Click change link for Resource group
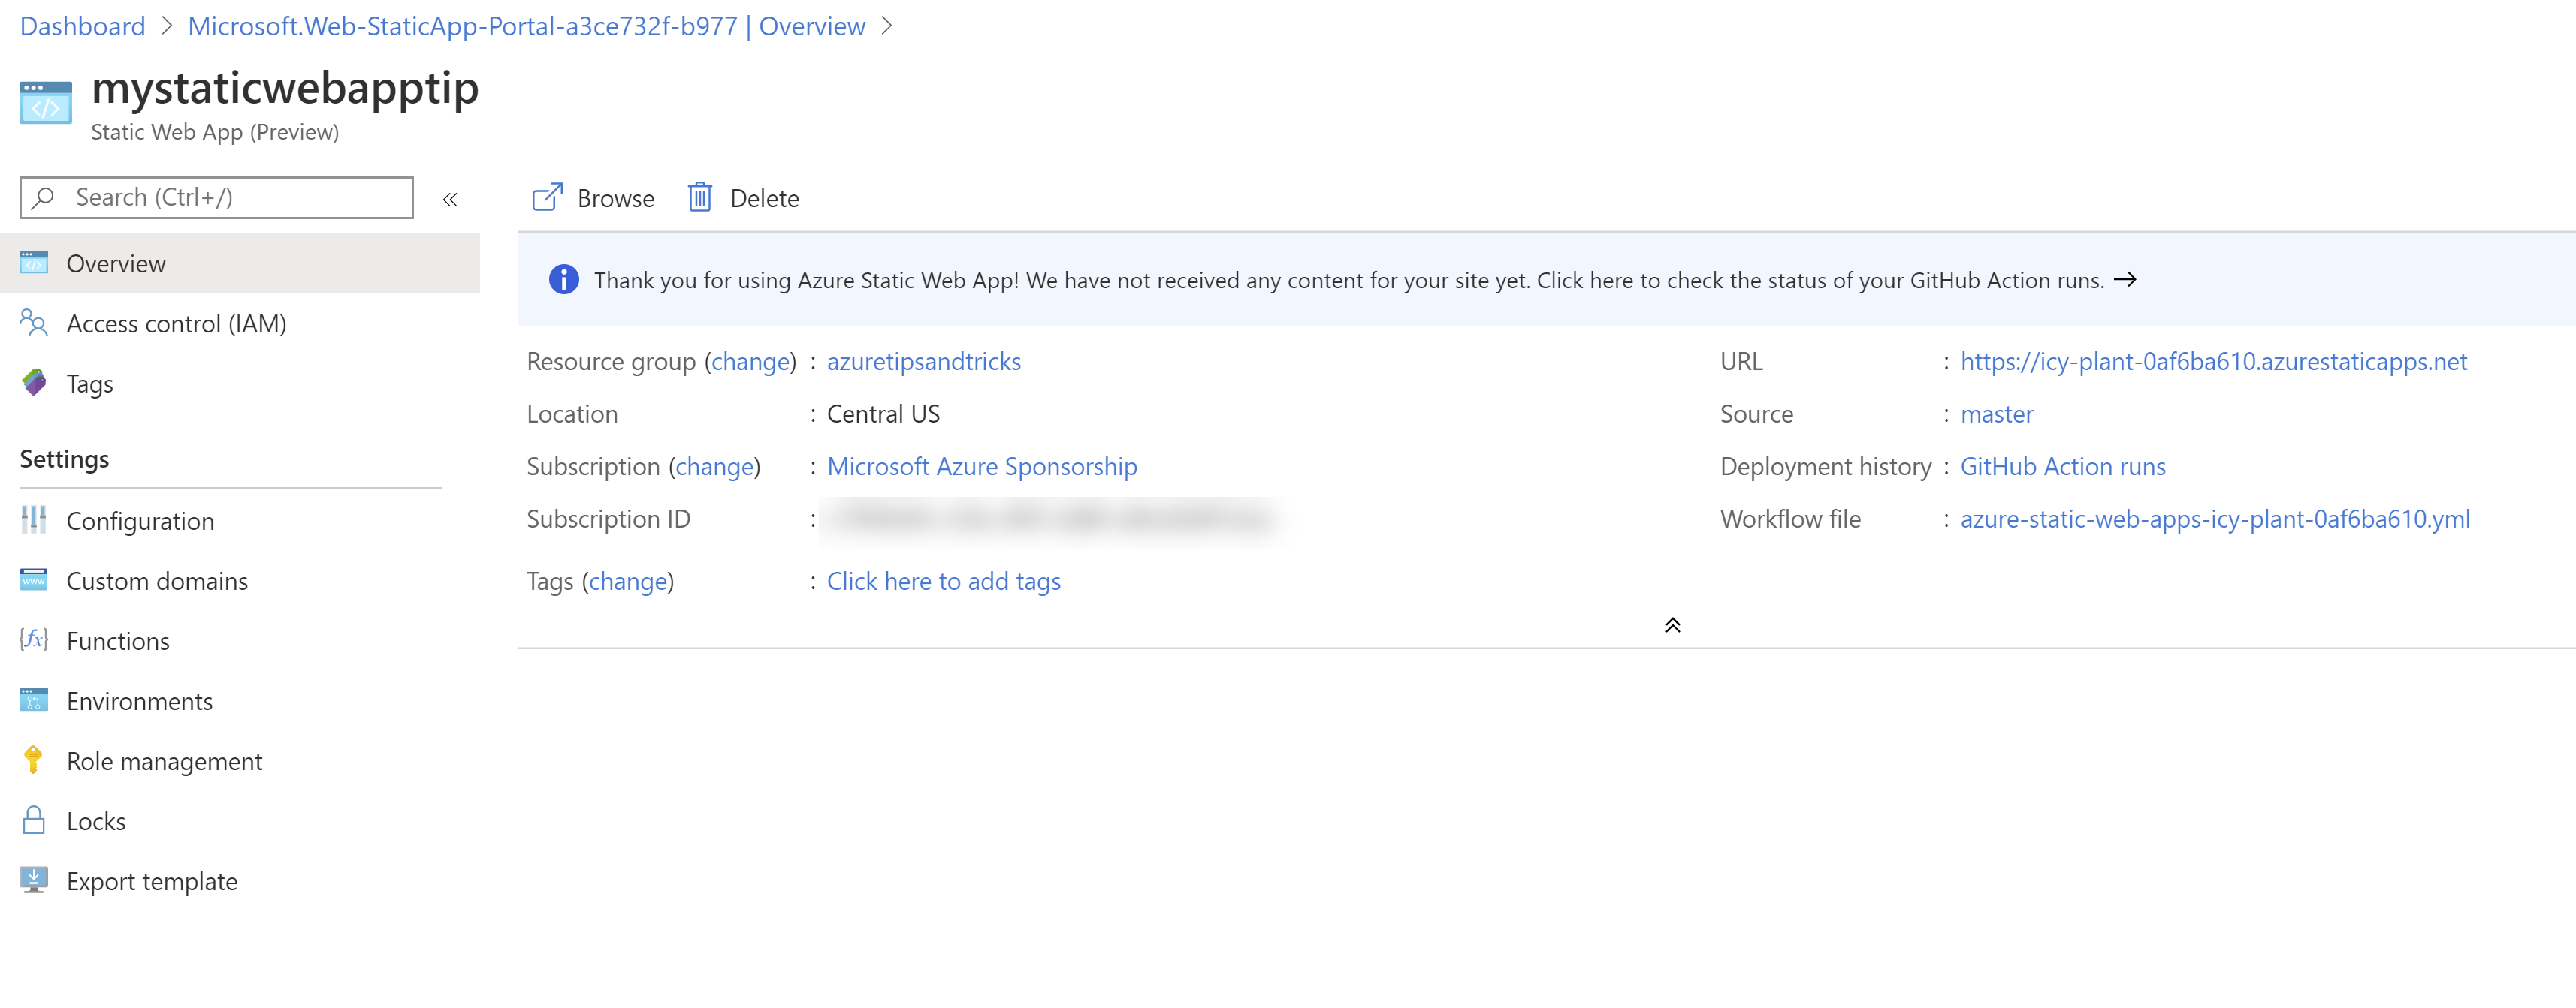 pyautogui.click(x=750, y=360)
